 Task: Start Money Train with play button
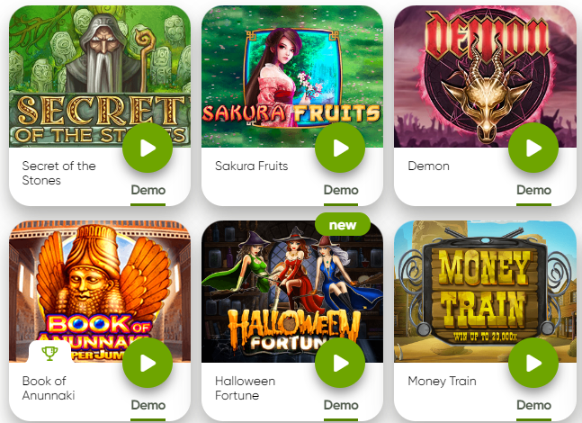533,363
